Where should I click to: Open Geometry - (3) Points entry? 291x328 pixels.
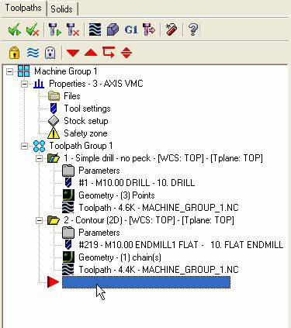pos(116,195)
